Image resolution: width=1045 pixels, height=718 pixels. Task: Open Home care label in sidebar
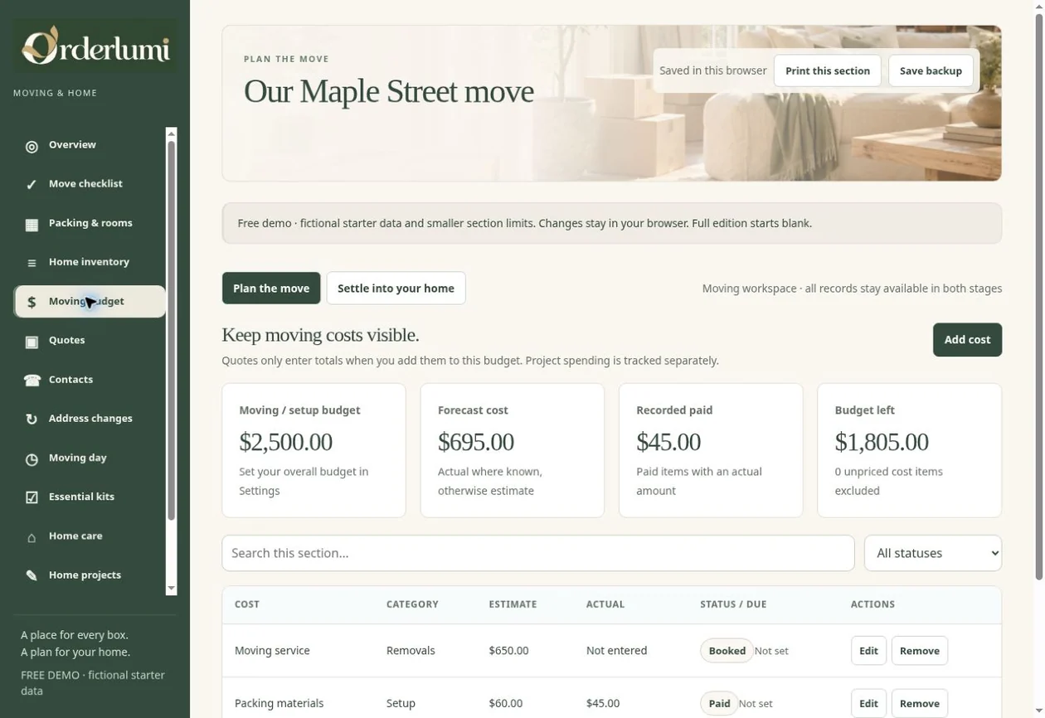tap(75, 536)
